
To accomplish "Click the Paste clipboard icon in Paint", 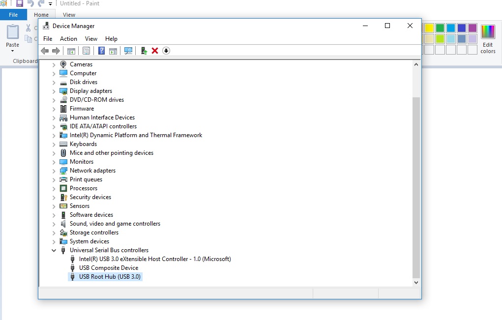I will point(13,32).
